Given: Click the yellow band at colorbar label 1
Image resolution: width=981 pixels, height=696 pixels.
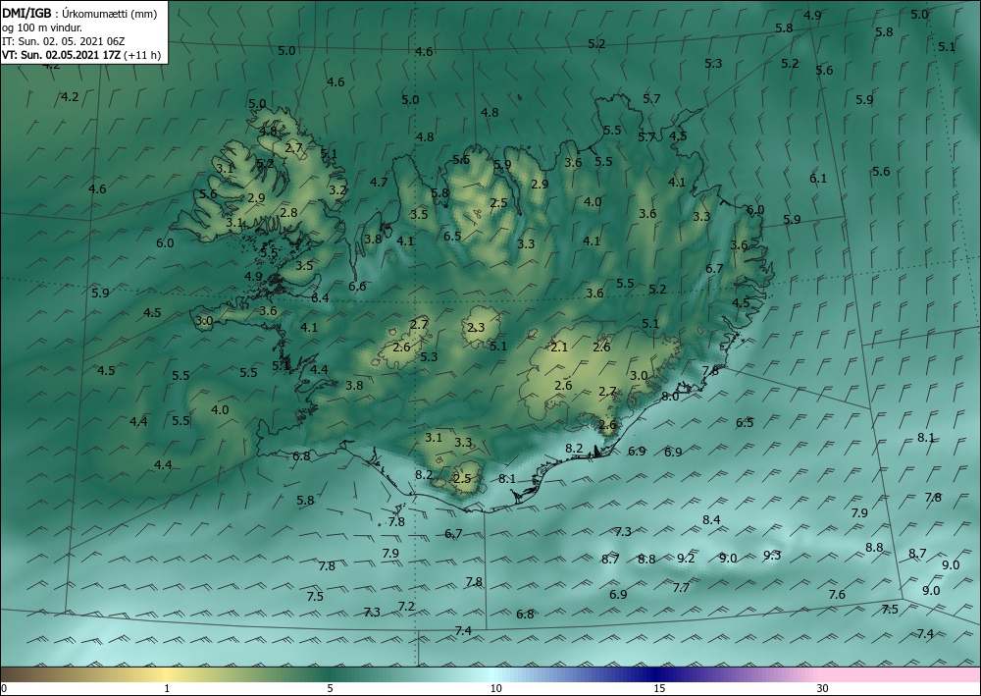Looking at the screenshot, I should 167,674.
